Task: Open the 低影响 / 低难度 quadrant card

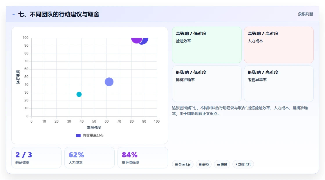Action: coord(207,84)
